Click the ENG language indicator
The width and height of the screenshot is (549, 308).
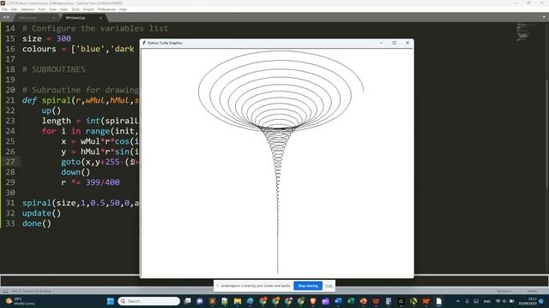click(x=487, y=301)
